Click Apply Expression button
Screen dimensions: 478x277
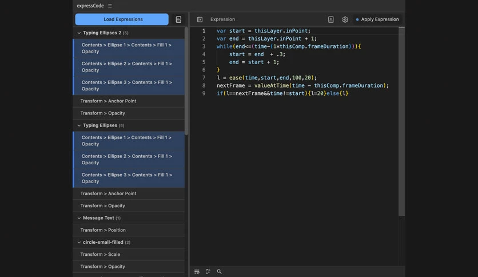pos(377,19)
